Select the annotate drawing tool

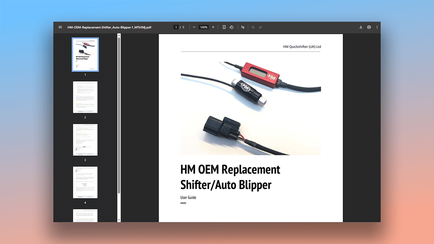[x=243, y=27]
